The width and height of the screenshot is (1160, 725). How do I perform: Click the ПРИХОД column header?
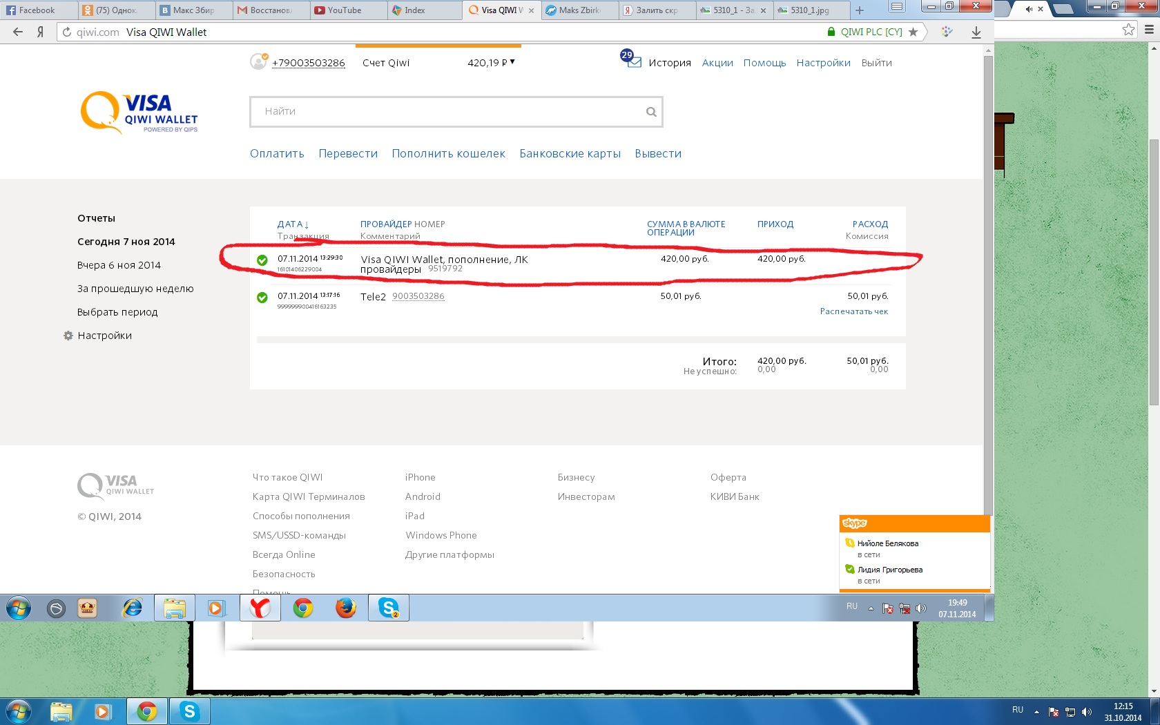tap(775, 224)
